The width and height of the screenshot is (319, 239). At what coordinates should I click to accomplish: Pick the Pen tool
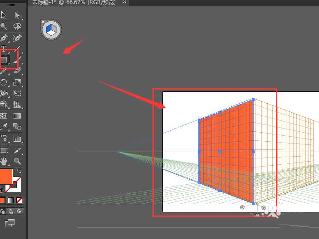[4, 38]
